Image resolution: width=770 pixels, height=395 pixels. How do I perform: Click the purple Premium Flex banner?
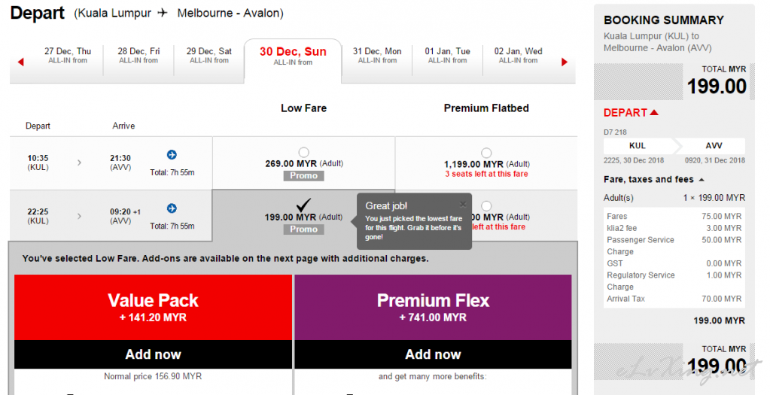click(433, 308)
